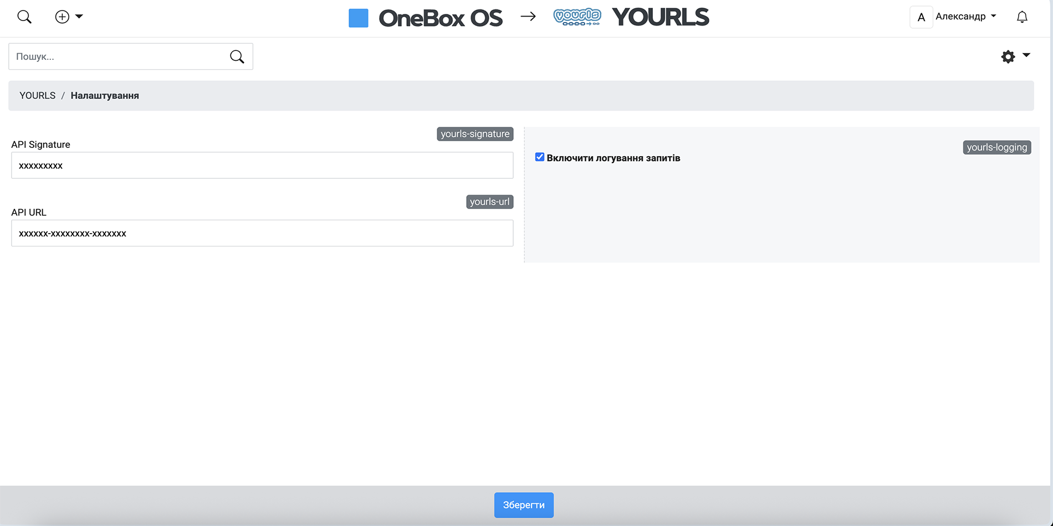Screen dimensions: 1053x526
Task: Click the blue OneBox OS square logo
Action: click(x=359, y=18)
